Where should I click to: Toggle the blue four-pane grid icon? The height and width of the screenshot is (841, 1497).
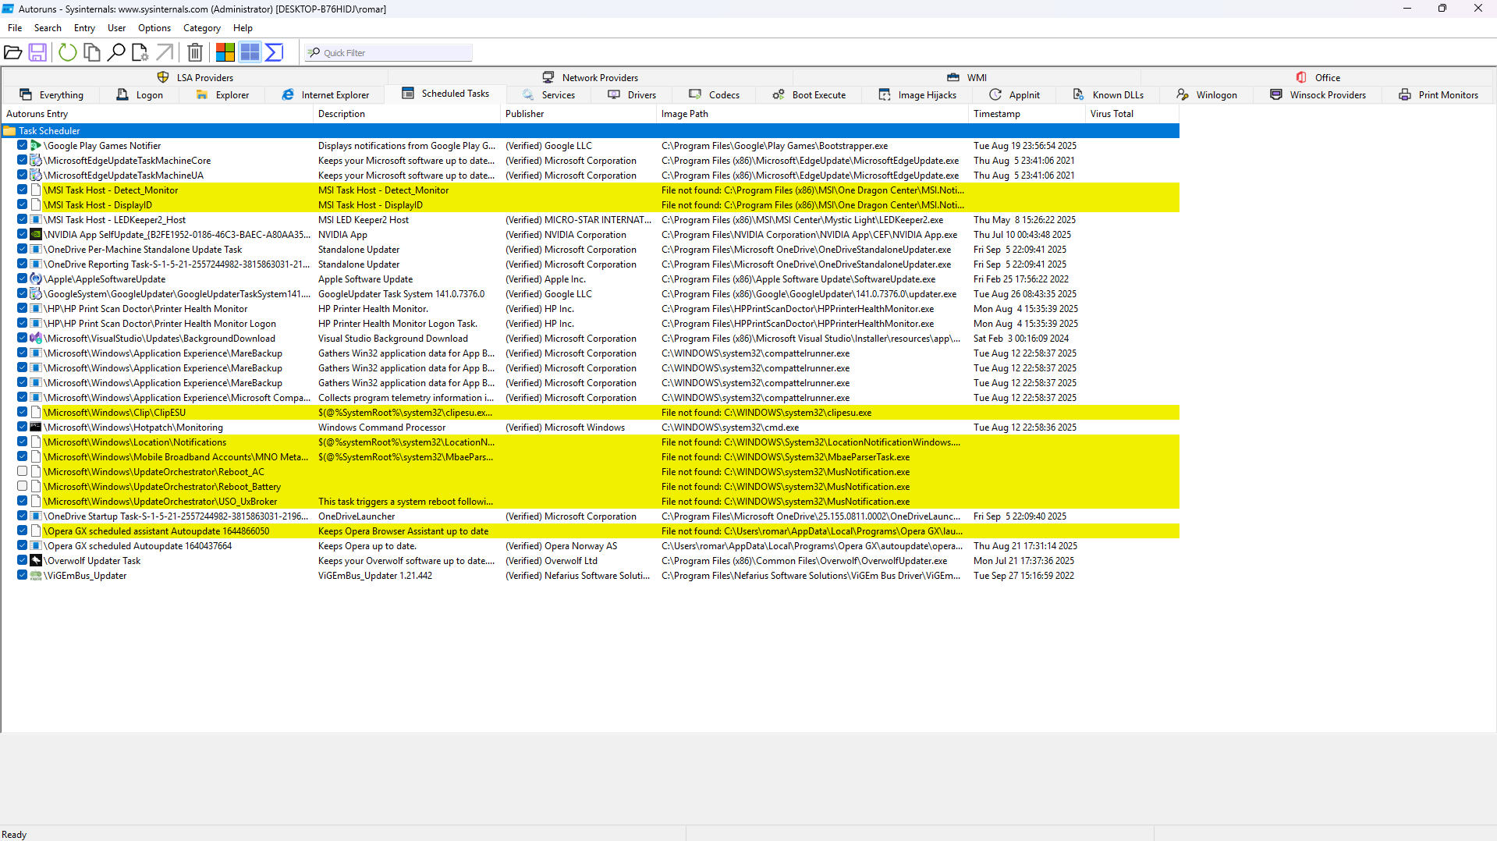coord(250,52)
